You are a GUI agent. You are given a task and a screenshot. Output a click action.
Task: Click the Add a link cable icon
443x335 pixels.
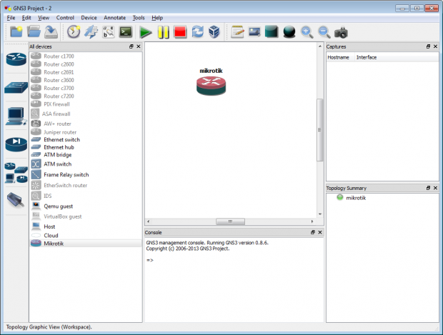coord(16,200)
